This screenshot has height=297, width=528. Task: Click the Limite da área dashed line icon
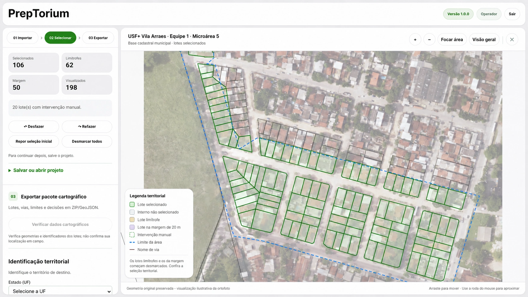point(132,242)
